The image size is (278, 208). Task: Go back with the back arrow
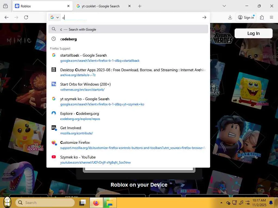7,17
